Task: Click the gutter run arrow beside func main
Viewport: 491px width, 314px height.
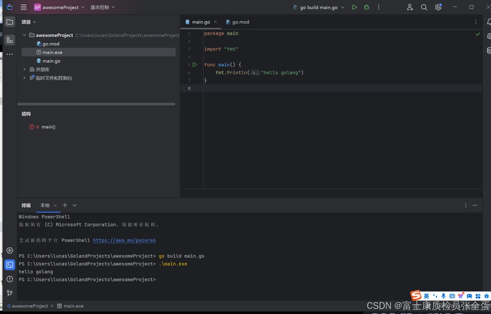Action: [x=195, y=64]
